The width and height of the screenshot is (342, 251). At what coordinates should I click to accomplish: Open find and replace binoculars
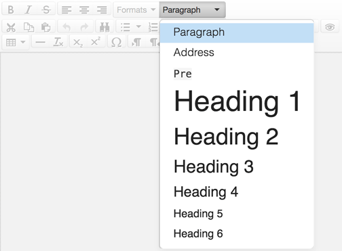point(104,27)
